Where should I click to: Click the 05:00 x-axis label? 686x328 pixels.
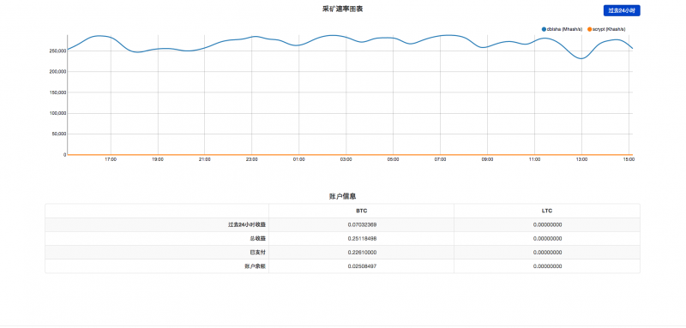click(x=394, y=160)
